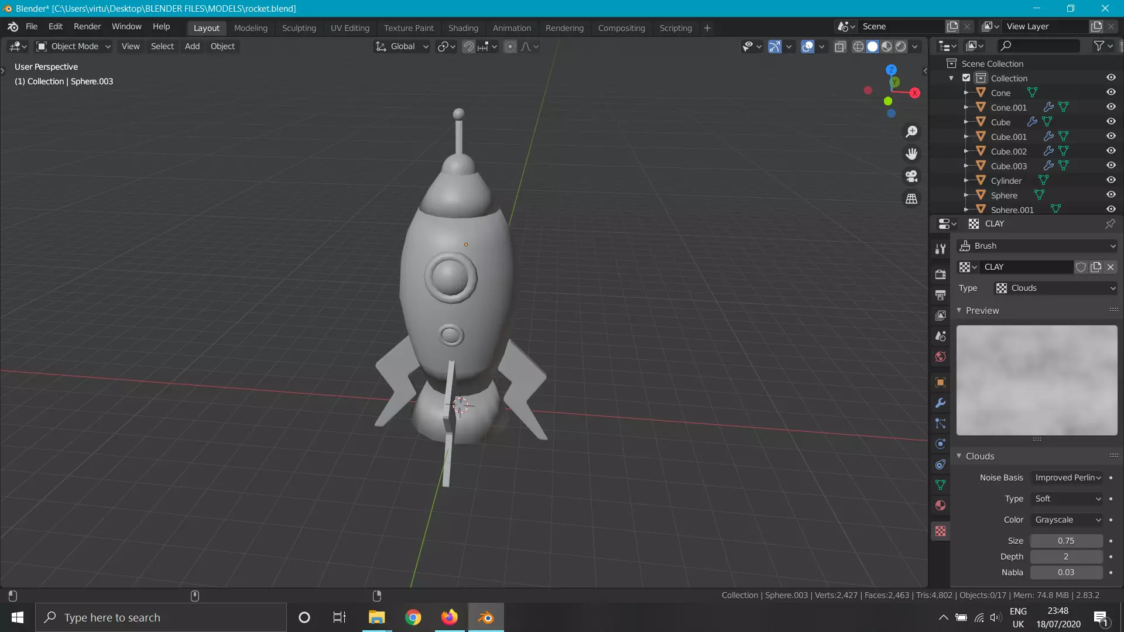1124x632 pixels.
Task: Click the outliner search field
Action: 1039,46
